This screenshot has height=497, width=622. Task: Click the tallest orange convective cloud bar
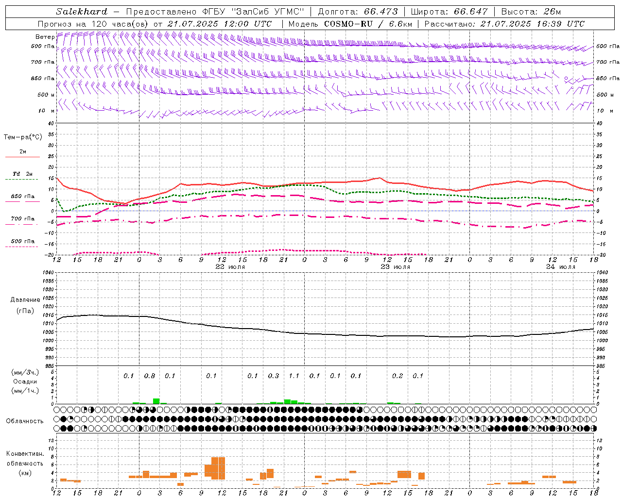point(218,468)
